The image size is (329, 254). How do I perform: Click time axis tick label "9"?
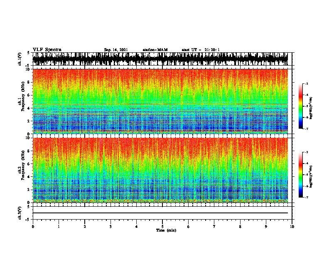(x=266, y=227)
